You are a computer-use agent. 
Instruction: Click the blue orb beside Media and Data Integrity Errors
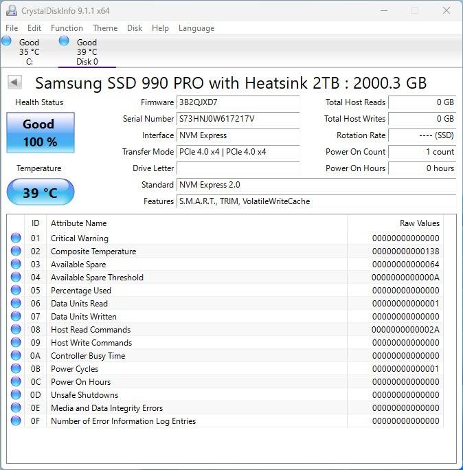16,407
